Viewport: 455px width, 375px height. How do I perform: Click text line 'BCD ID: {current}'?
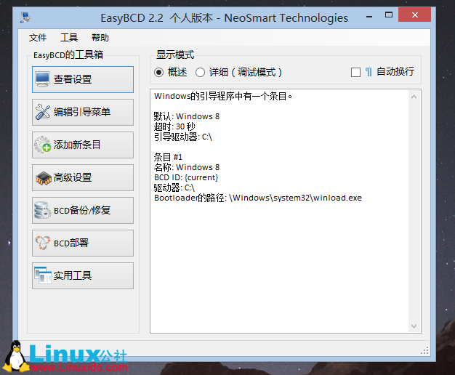click(x=186, y=177)
